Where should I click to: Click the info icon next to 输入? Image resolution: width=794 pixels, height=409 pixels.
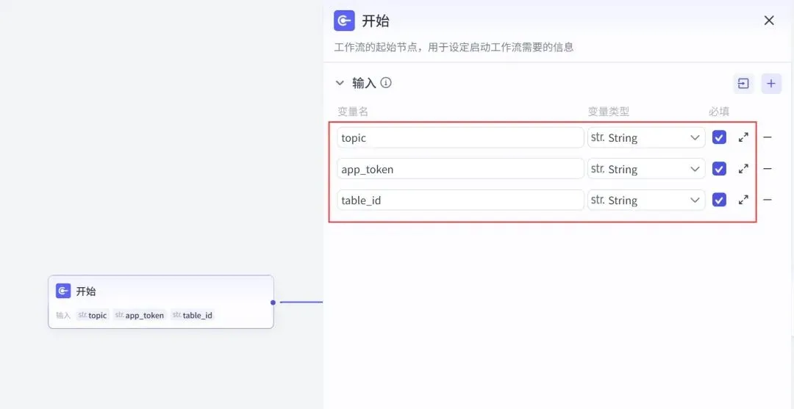(386, 82)
